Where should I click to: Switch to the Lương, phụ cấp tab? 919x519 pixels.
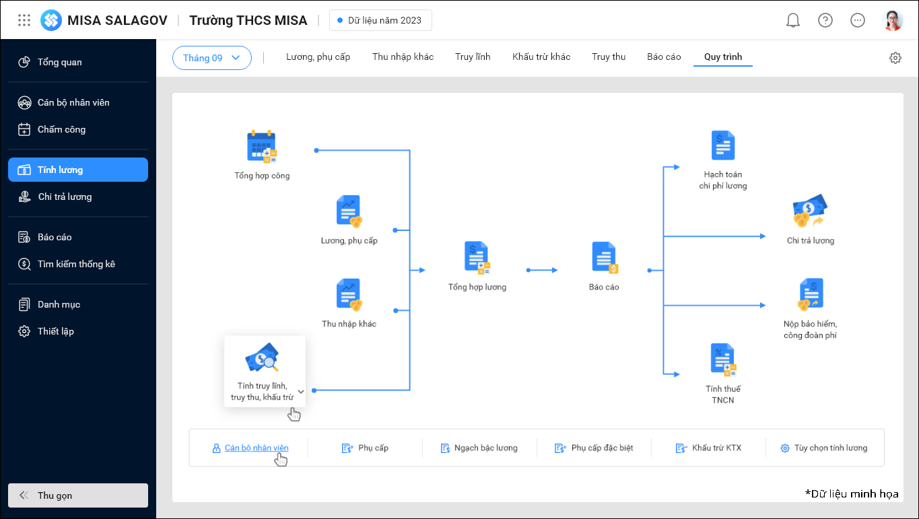point(318,57)
